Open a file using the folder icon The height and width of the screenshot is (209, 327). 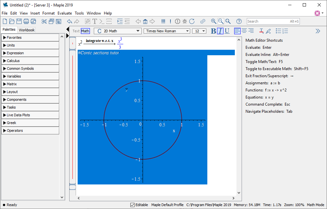pos(12,21)
